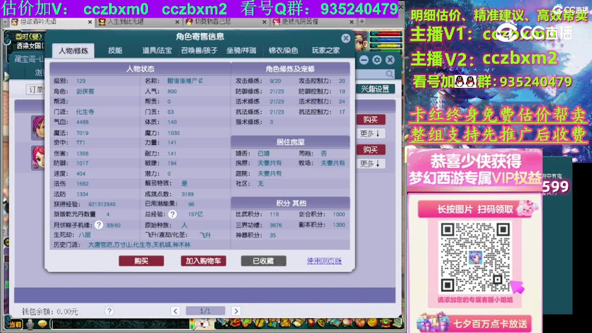
Task: Close the 人生到此无堪 window tab
Action: pyautogui.click(x=177, y=22)
